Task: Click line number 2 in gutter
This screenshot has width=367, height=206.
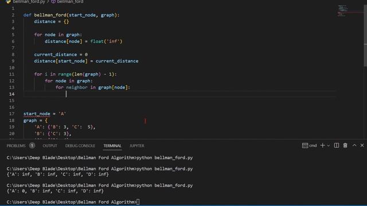Action: [13, 15]
